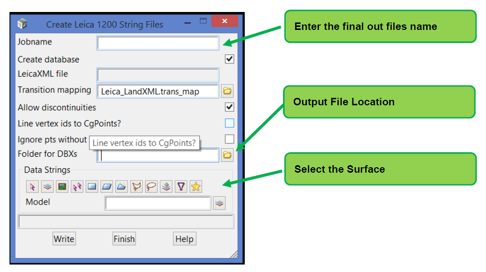Open model picker icon beside Model field

(x=219, y=204)
